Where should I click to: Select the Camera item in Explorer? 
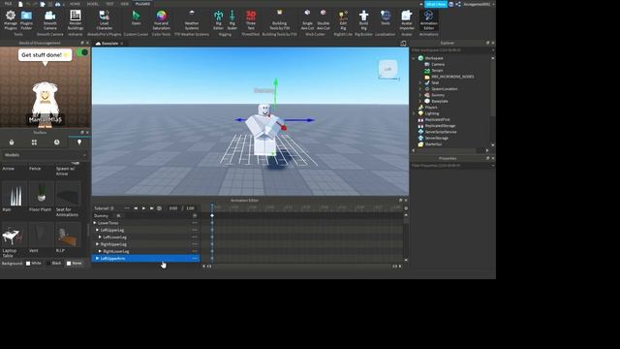pyautogui.click(x=438, y=64)
